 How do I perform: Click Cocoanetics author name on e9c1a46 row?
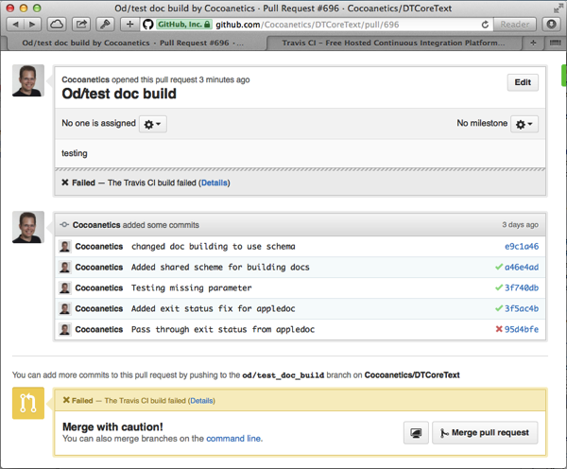tap(99, 247)
